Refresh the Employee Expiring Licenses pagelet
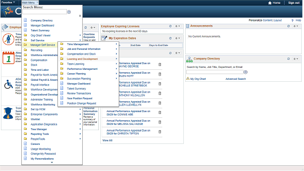The width and height of the screenshot is (304, 171). 170,26
